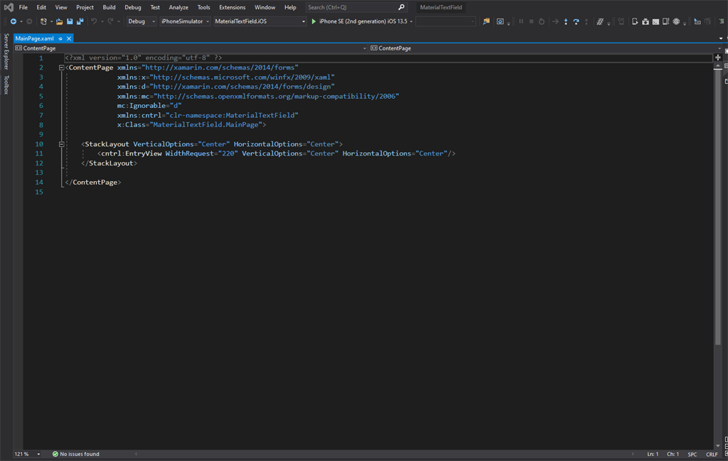Open the Server Explorer side panel
The image size is (728, 461).
click(x=6, y=51)
